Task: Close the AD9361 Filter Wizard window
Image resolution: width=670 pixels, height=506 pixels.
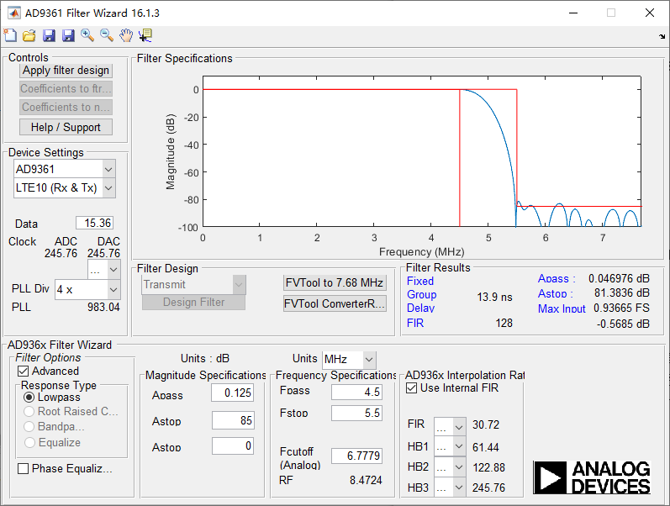Action: tap(650, 13)
